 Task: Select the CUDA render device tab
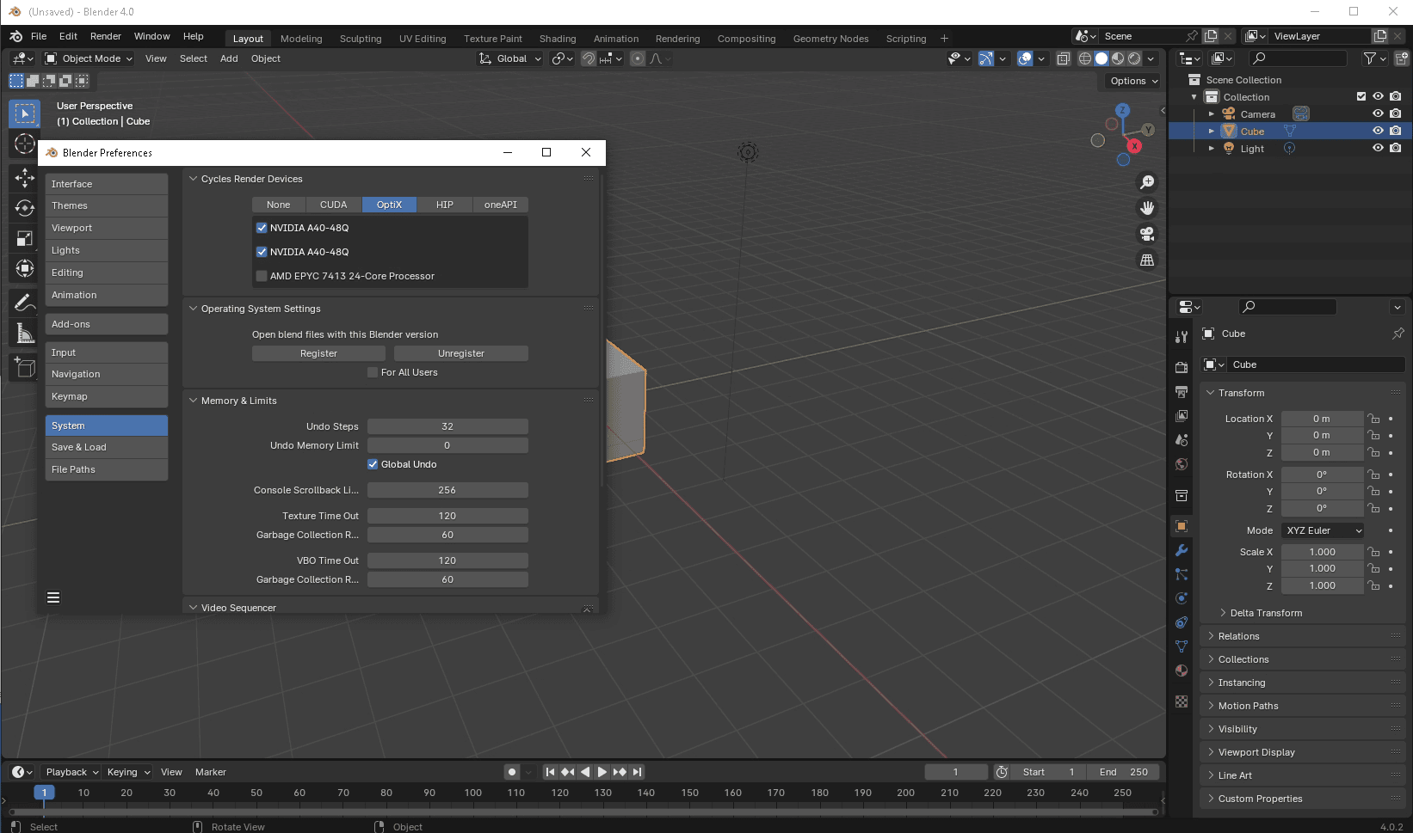pyautogui.click(x=333, y=205)
